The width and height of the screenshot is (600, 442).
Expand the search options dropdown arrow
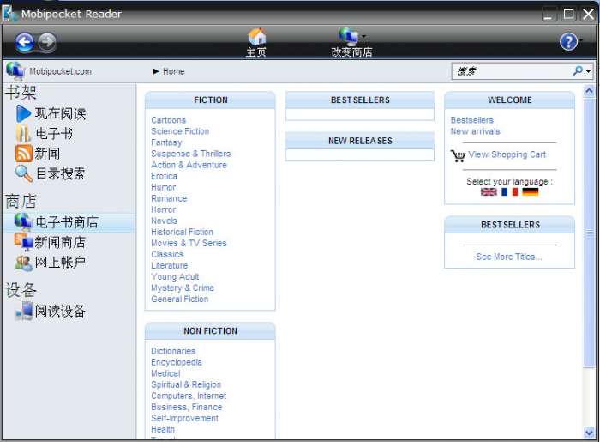pyautogui.click(x=589, y=71)
